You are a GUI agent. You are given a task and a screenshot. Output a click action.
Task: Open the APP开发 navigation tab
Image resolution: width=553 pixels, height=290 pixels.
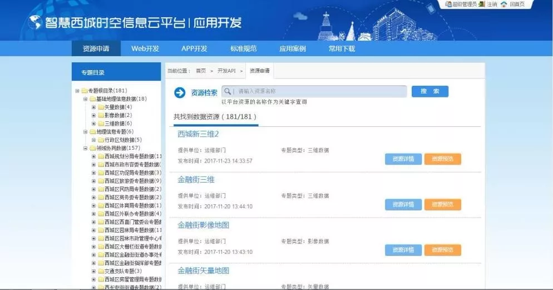pos(194,48)
